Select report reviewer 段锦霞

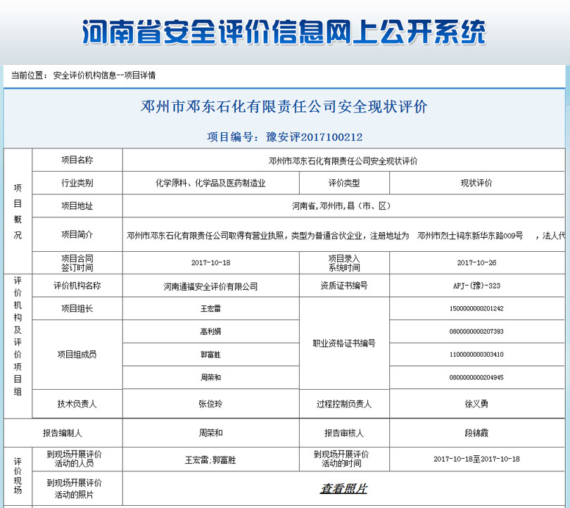(476, 433)
